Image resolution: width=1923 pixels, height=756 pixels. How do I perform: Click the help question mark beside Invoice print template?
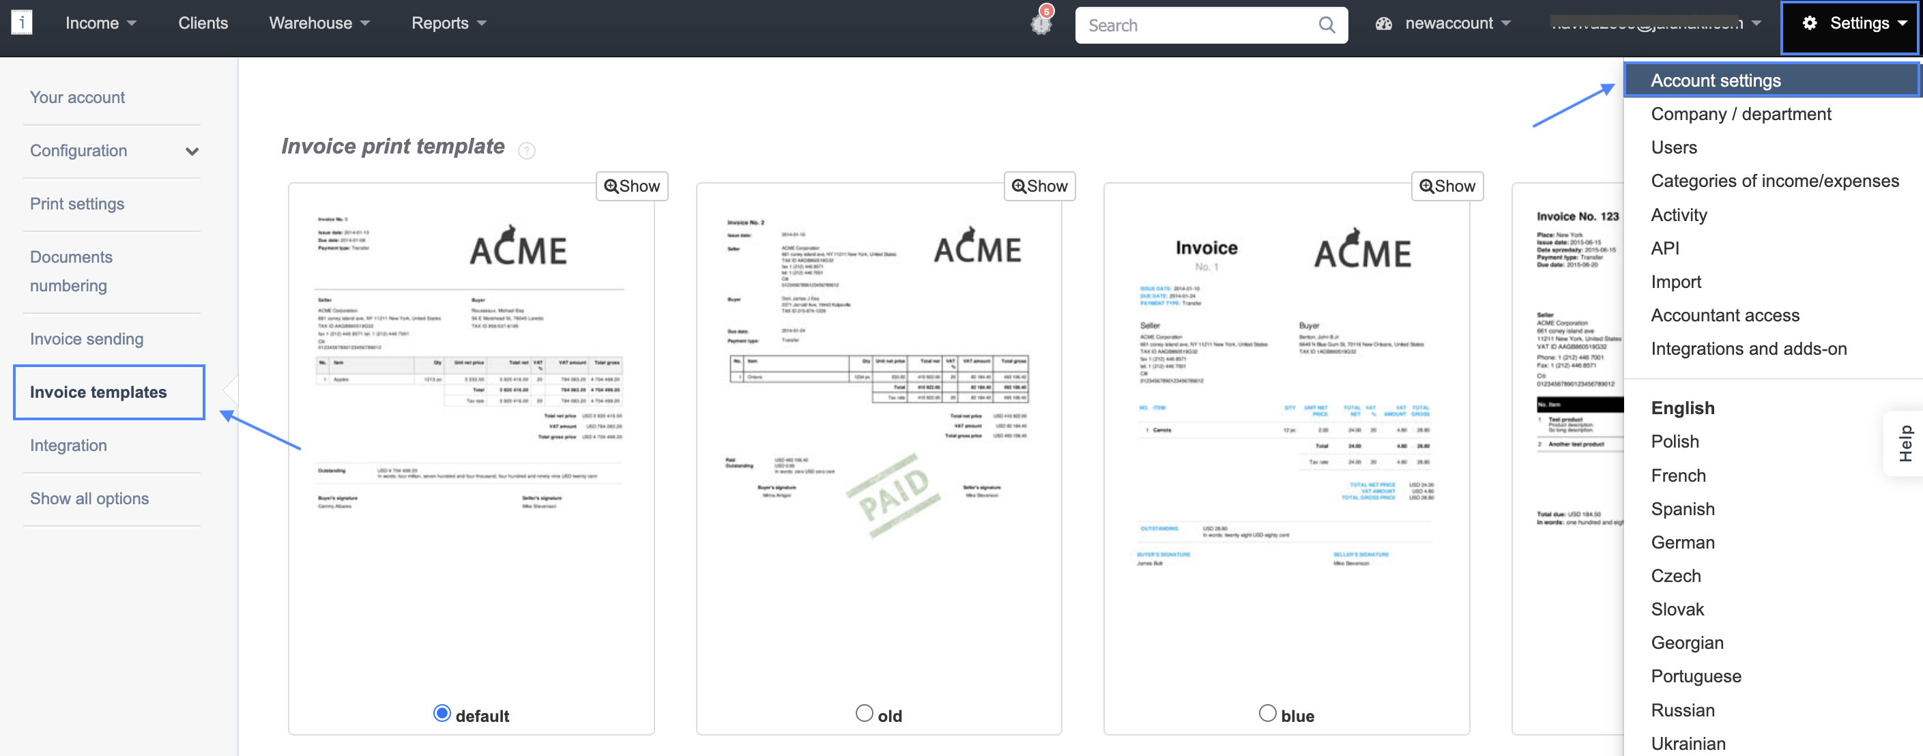[x=527, y=151]
